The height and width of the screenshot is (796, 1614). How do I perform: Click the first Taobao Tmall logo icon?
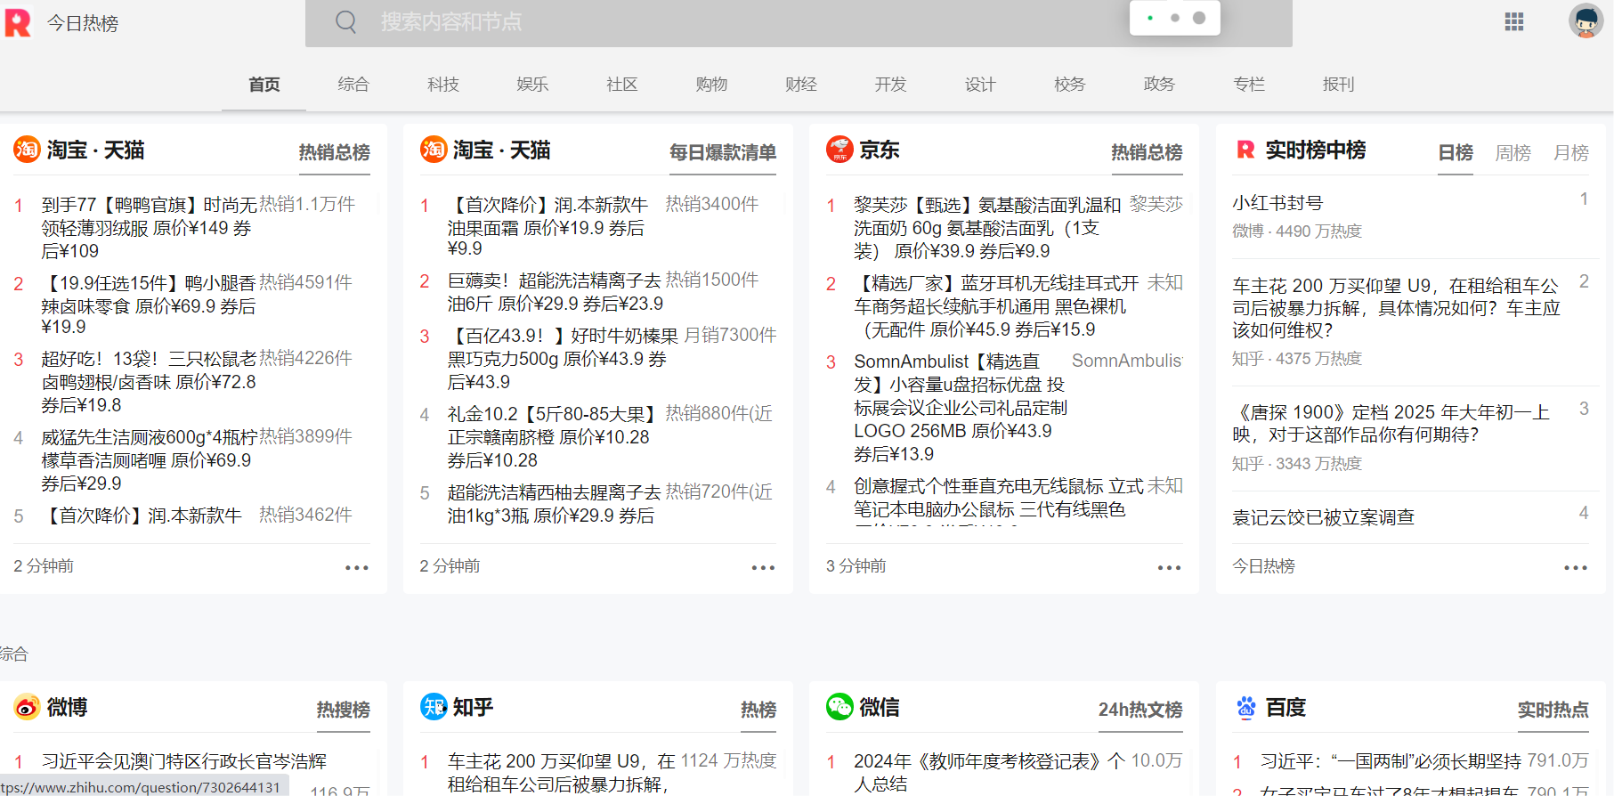tap(27, 150)
